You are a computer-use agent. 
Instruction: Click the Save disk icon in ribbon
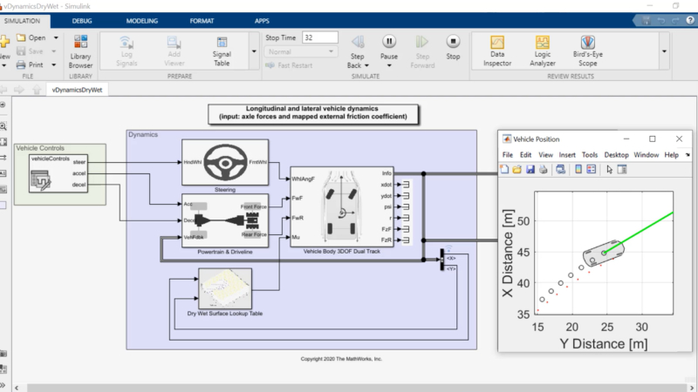[21, 51]
